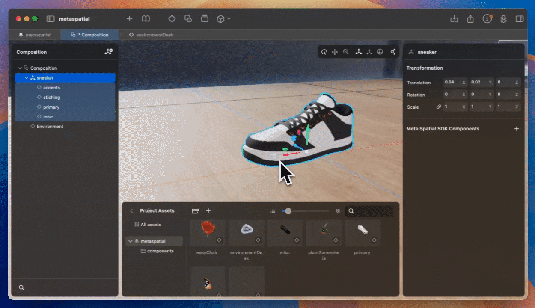Switch Project Assets to grid view
Screen dimensions: 535x308
click(x=337, y=211)
